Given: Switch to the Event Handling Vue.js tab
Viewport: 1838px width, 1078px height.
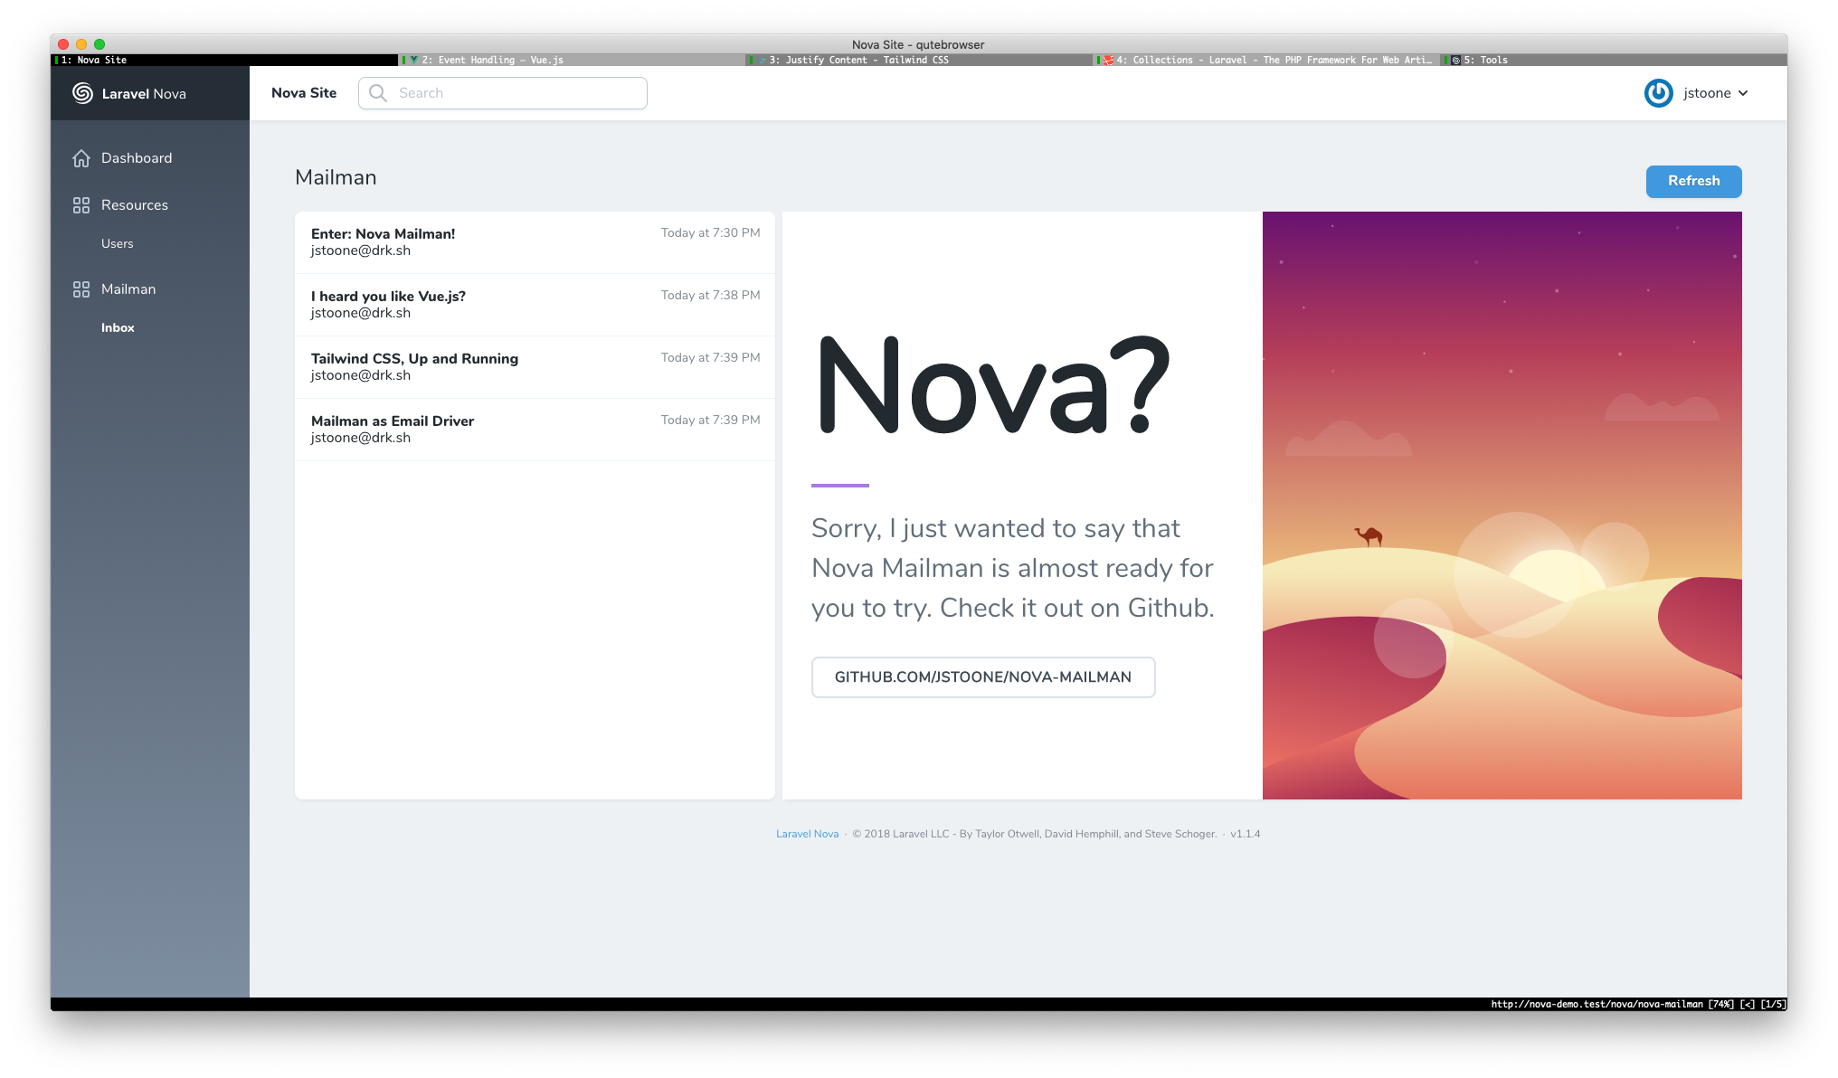Looking at the screenshot, I should (x=492, y=60).
